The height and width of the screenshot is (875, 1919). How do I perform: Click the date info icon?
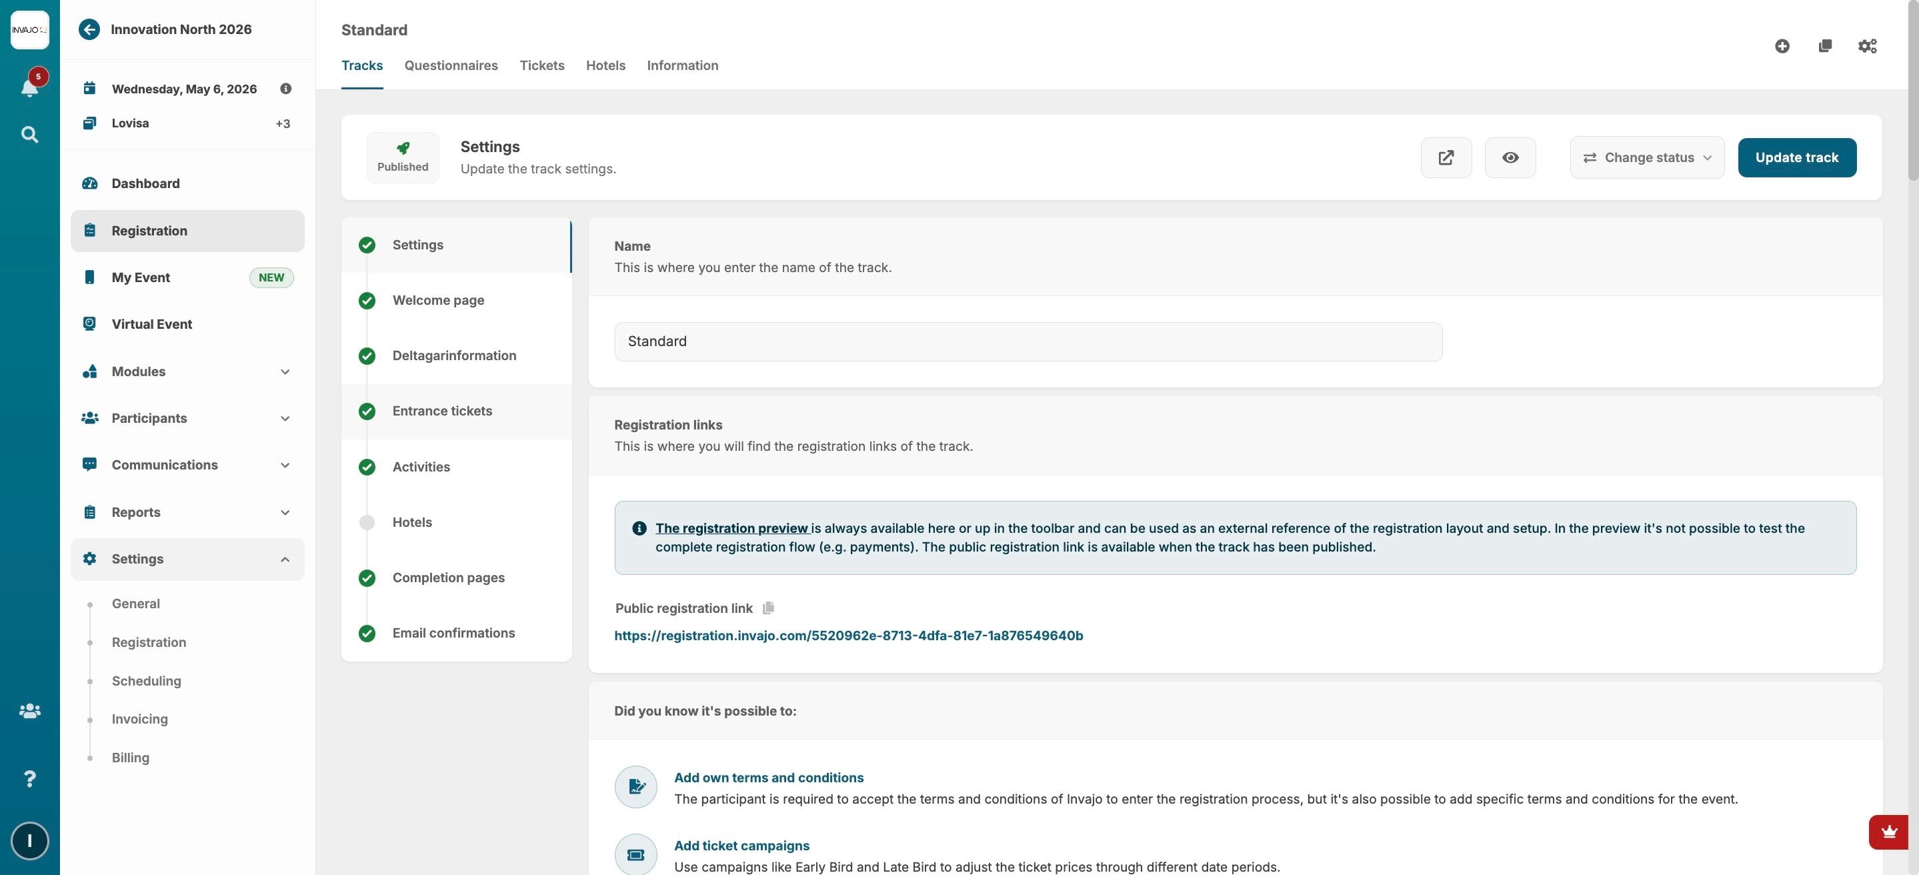(285, 89)
